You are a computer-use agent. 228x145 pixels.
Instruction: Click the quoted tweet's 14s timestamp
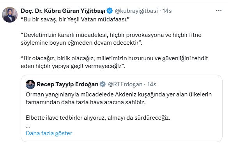(152, 84)
